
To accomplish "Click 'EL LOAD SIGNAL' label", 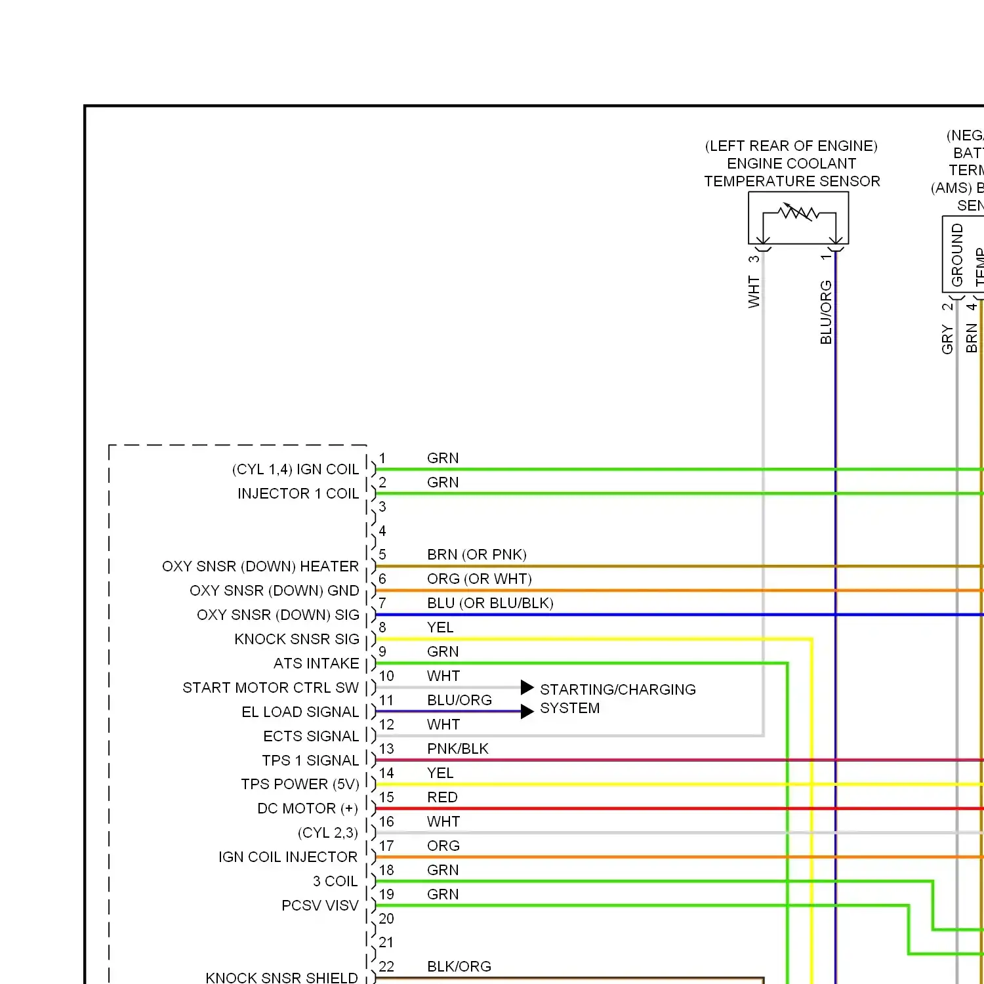I will (x=300, y=712).
